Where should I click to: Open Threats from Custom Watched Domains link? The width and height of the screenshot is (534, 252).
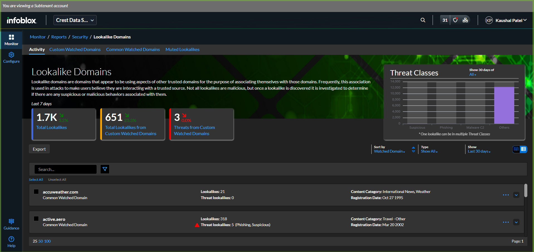pos(194,131)
